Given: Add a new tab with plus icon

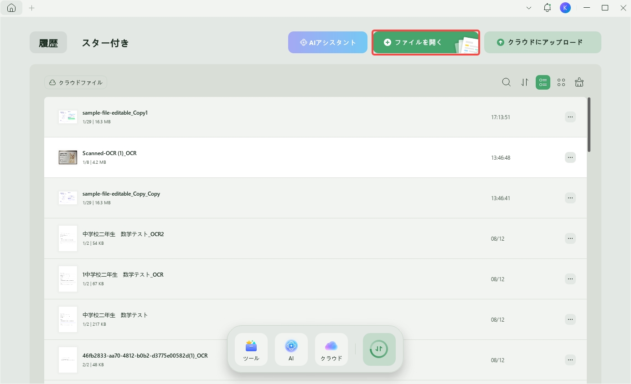Looking at the screenshot, I should pyautogui.click(x=31, y=8).
